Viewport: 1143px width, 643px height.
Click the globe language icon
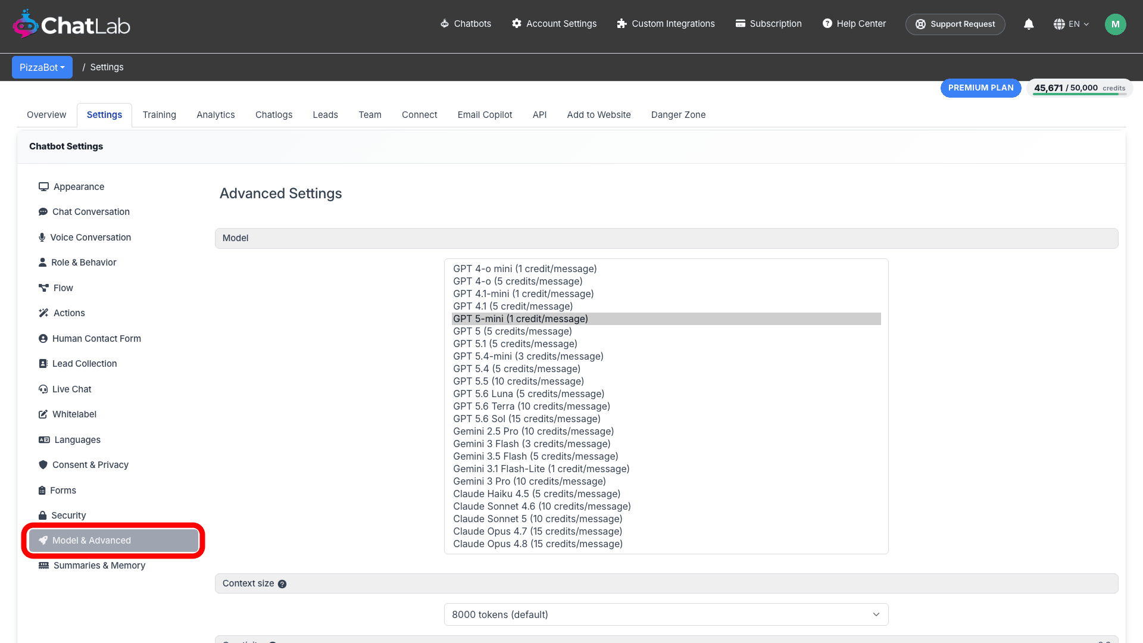click(1059, 24)
